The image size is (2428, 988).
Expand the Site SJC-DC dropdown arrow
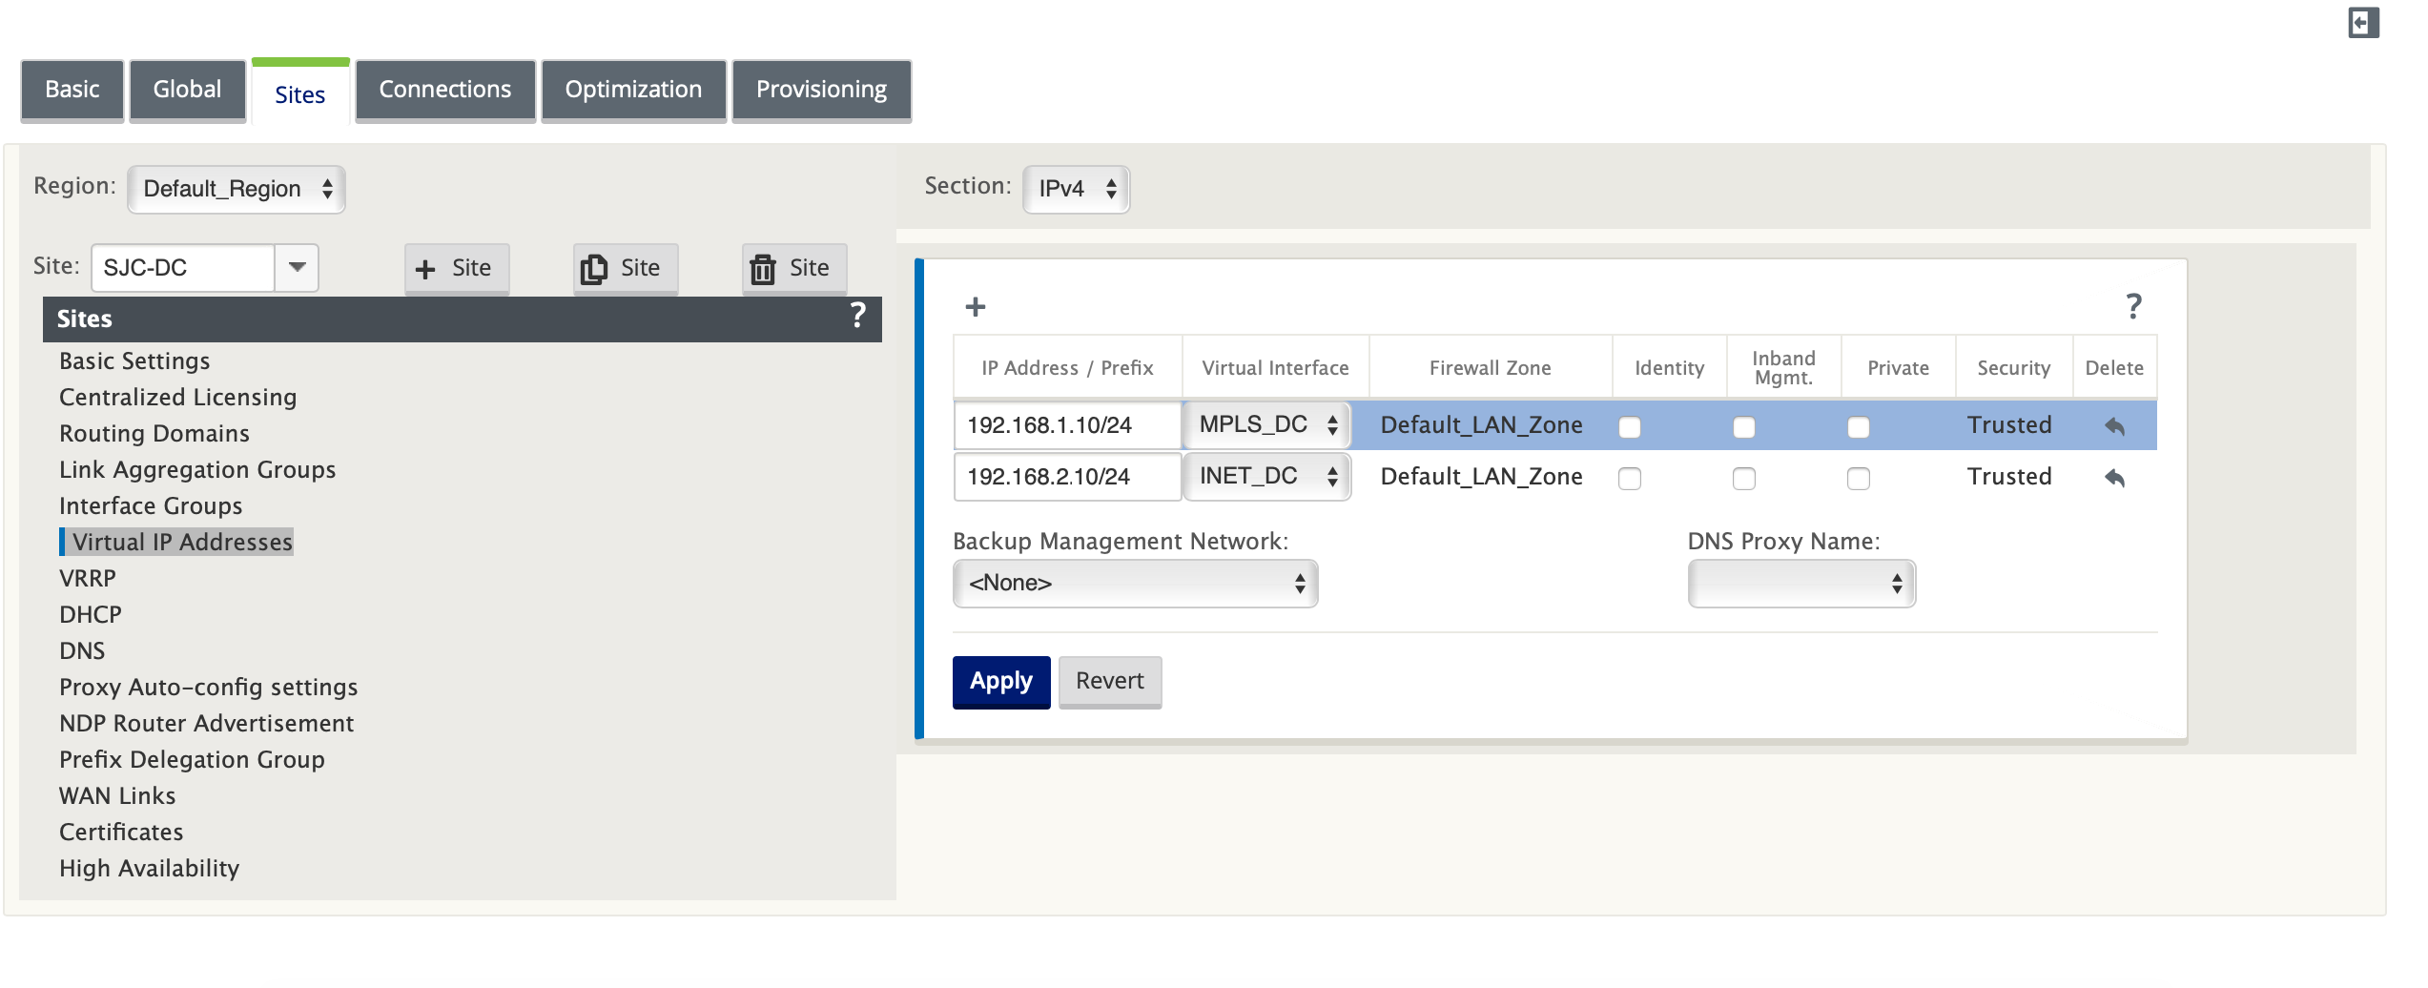297,268
